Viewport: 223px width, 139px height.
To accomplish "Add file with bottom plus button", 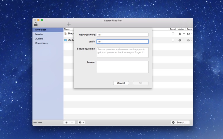I will (66, 123).
